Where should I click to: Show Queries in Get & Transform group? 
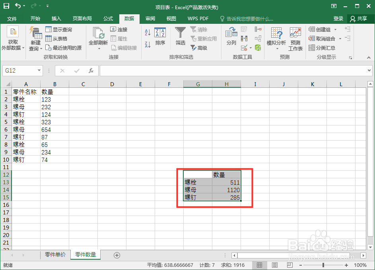[x=59, y=29]
